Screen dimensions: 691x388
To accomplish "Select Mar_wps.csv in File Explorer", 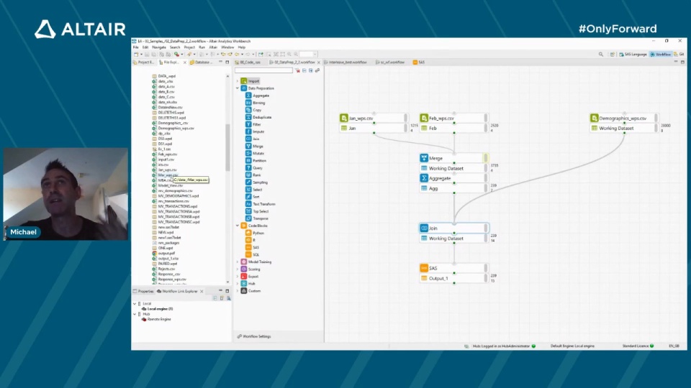I will coord(166,175).
